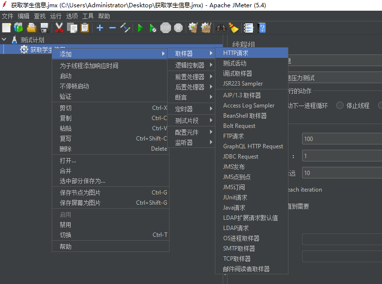Expand the 逻辑控制器 submenu
Screen dimensions: 382x284
coord(191,65)
